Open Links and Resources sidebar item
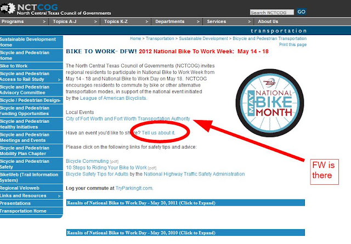Viewport: 351px width, 244px height. tap(31, 196)
